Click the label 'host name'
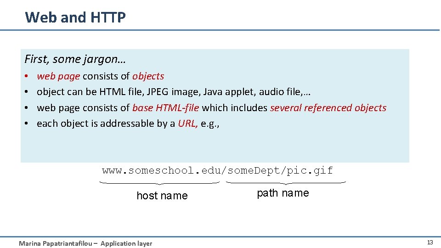This screenshot has width=441, height=248. [x=162, y=196]
